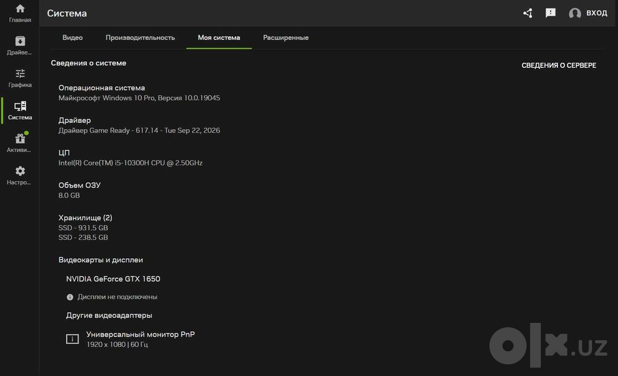Click the Windows 10 Pro version text
618x376 pixels.
click(x=139, y=98)
